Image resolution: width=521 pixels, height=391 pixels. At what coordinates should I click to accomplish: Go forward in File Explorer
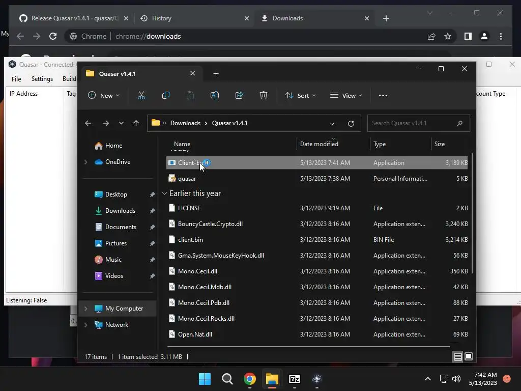pyautogui.click(x=106, y=123)
